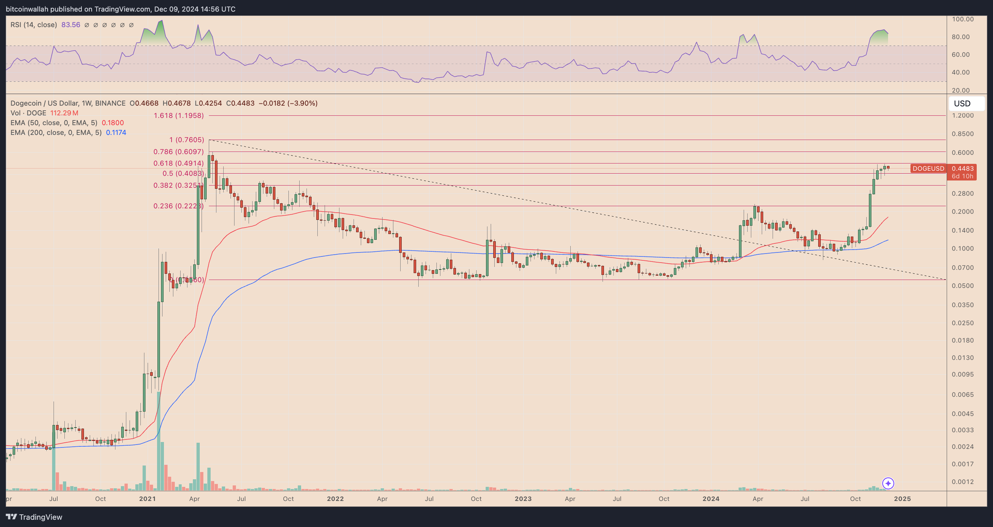Click the 2023 year label on time axis
The height and width of the screenshot is (527, 993).
523,499
